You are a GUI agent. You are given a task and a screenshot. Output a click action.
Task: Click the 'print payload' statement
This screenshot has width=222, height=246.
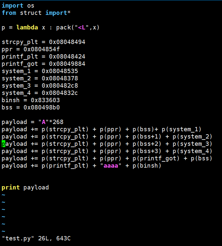25,187
